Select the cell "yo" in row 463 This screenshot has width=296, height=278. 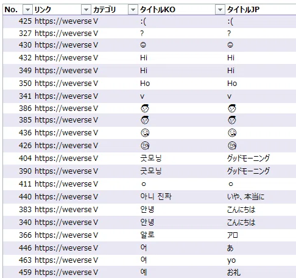[231, 260]
